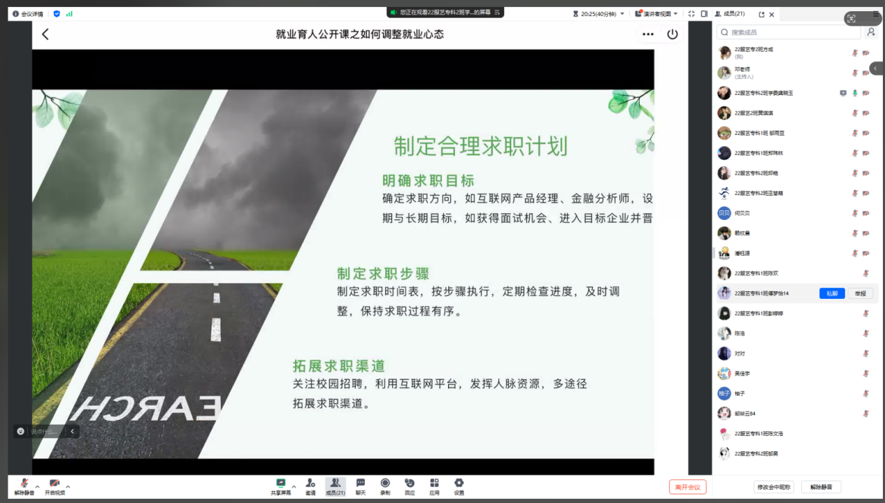Click the network signal strength icon
The height and width of the screenshot is (503, 885).
coord(69,13)
